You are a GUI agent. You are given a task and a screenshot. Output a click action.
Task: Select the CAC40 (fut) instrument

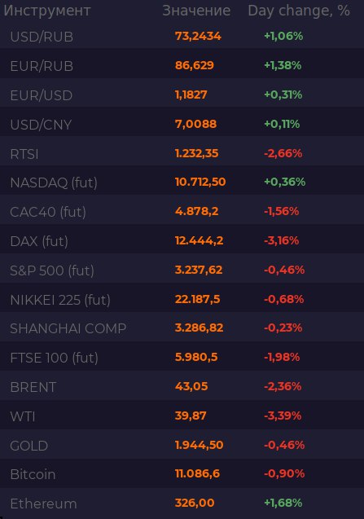(x=182, y=212)
